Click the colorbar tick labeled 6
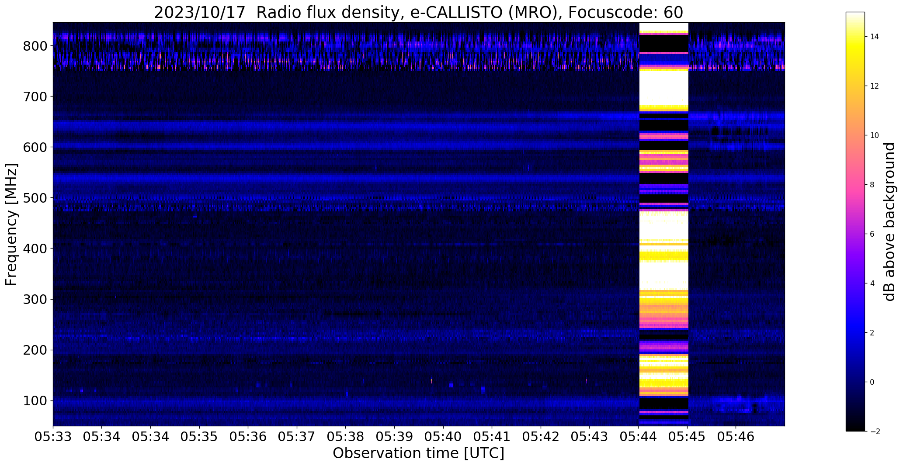The image size is (903, 466). point(872,234)
